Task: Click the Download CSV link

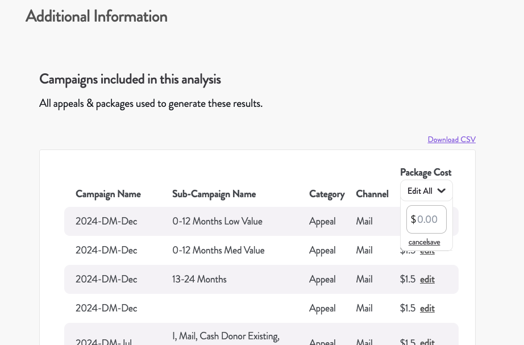Action: (451, 139)
